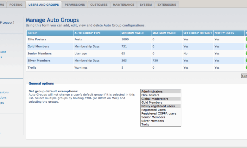Open the System tab
The image size is (247, 148).
pyautogui.click(x=146, y=5)
